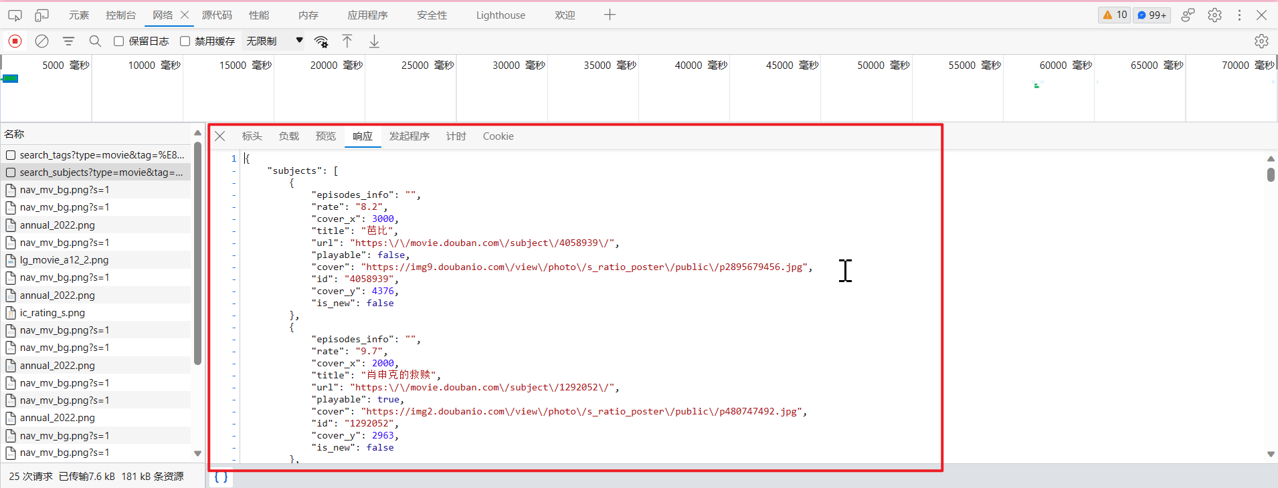
Task: Close the request details pane
Action: point(219,136)
